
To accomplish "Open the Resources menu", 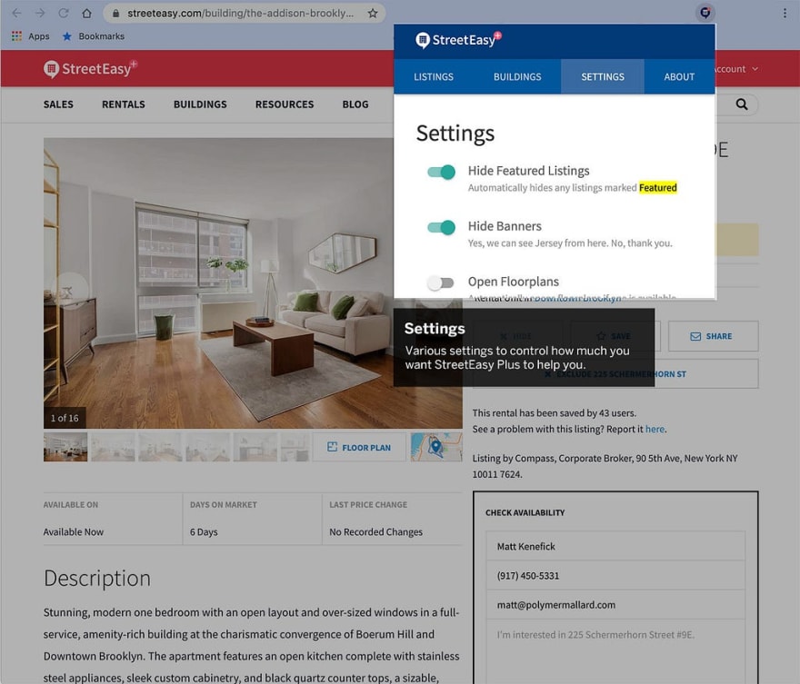I will click(x=285, y=104).
